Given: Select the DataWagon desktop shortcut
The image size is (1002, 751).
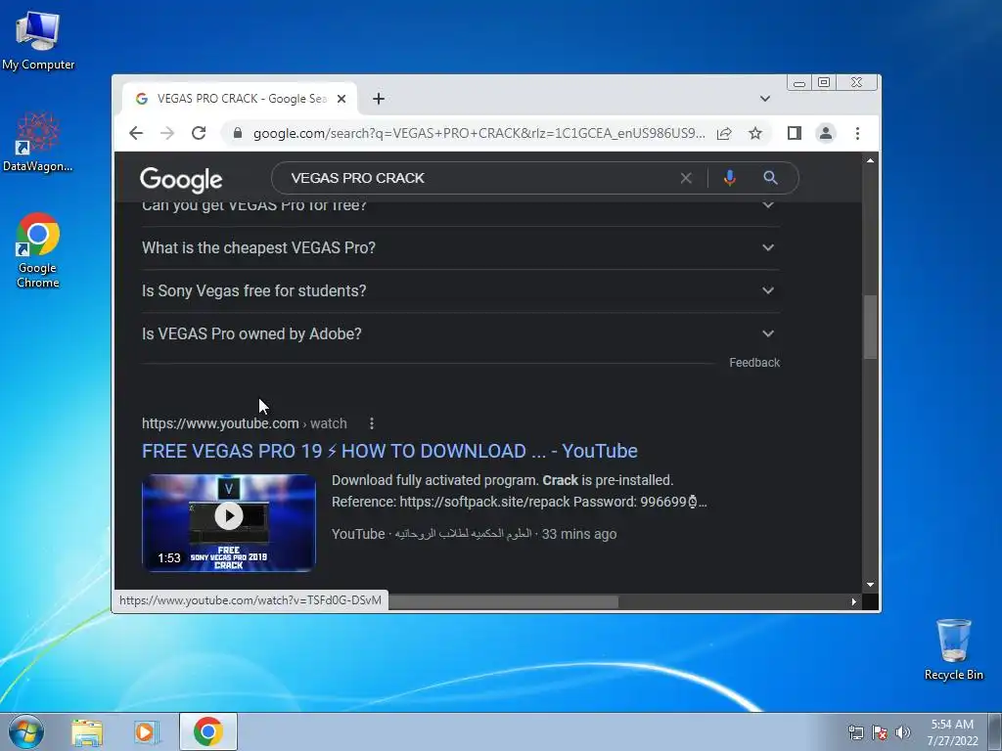Looking at the screenshot, I should (38, 142).
